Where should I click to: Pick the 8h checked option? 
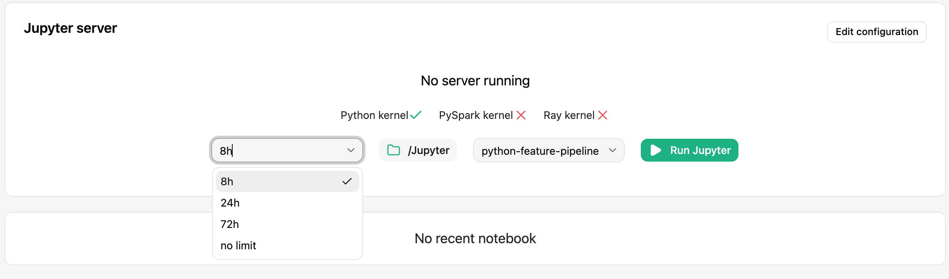click(x=287, y=181)
